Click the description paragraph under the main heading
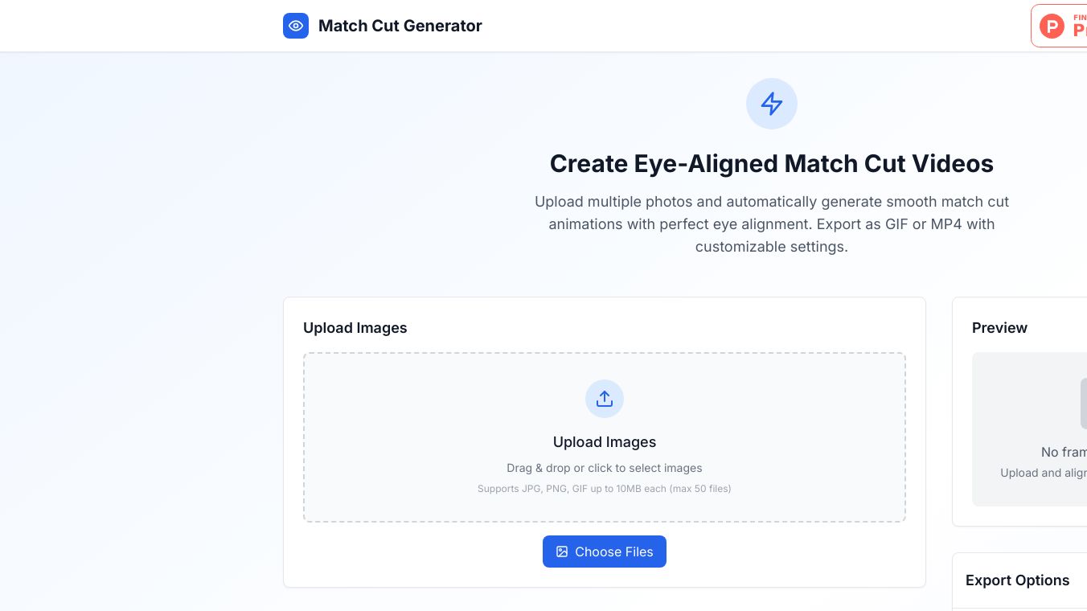Image resolution: width=1087 pixels, height=611 pixels. pyautogui.click(x=772, y=224)
